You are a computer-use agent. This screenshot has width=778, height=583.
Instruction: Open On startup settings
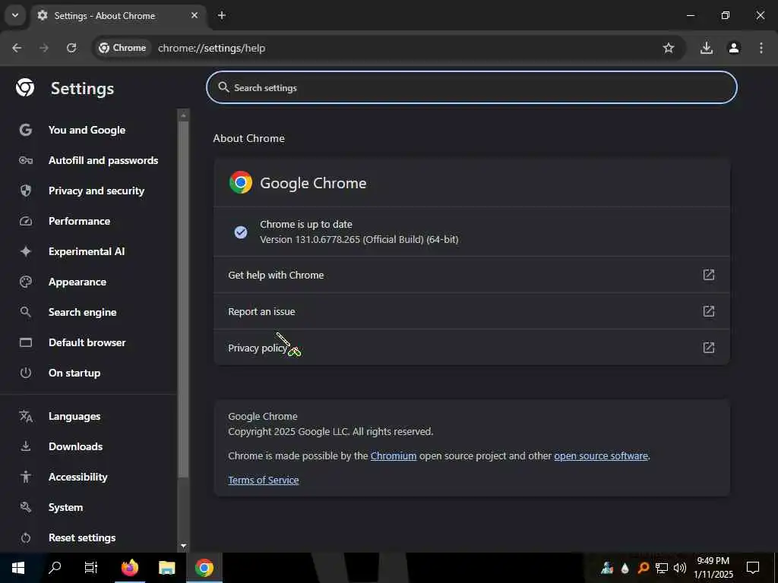pyautogui.click(x=74, y=373)
